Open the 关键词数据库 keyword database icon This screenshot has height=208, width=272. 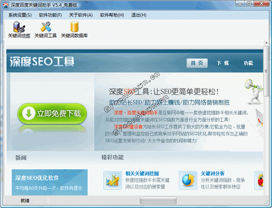point(74,30)
